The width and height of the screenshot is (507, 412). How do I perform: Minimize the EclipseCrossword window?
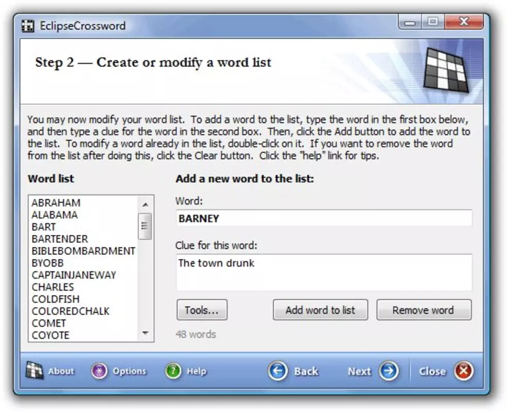pyautogui.click(x=410, y=22)
